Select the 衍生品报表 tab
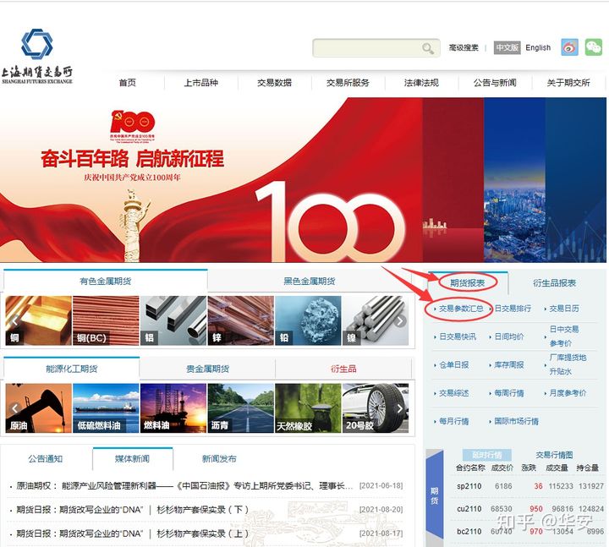The image size is (609, 547). [554, 283]
